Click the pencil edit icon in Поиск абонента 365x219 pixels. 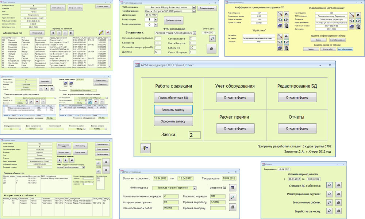coord(101,32)
